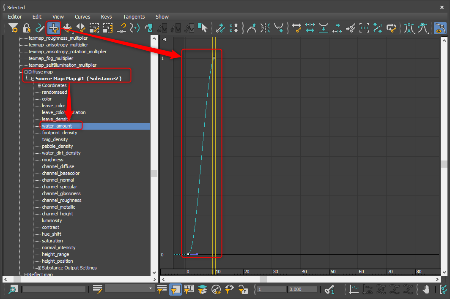
Task: Collapse the Diffuse map tree node
Action: pos(26,72)
